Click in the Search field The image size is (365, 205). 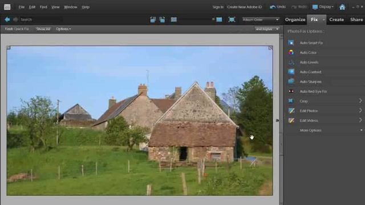(41, 19)
